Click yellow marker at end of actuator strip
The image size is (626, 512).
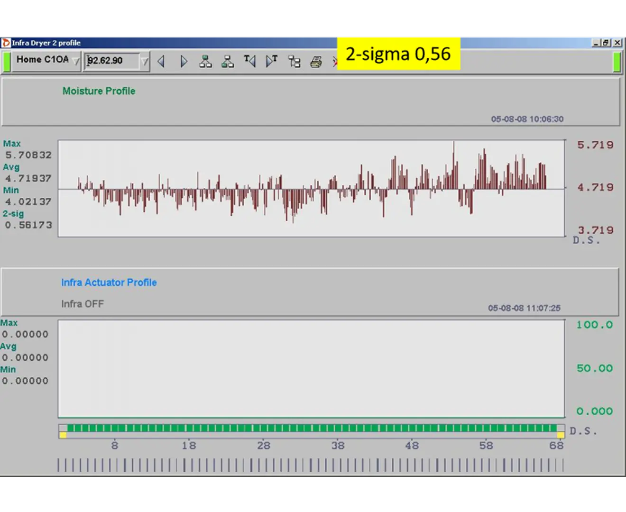tap(561, 435)
